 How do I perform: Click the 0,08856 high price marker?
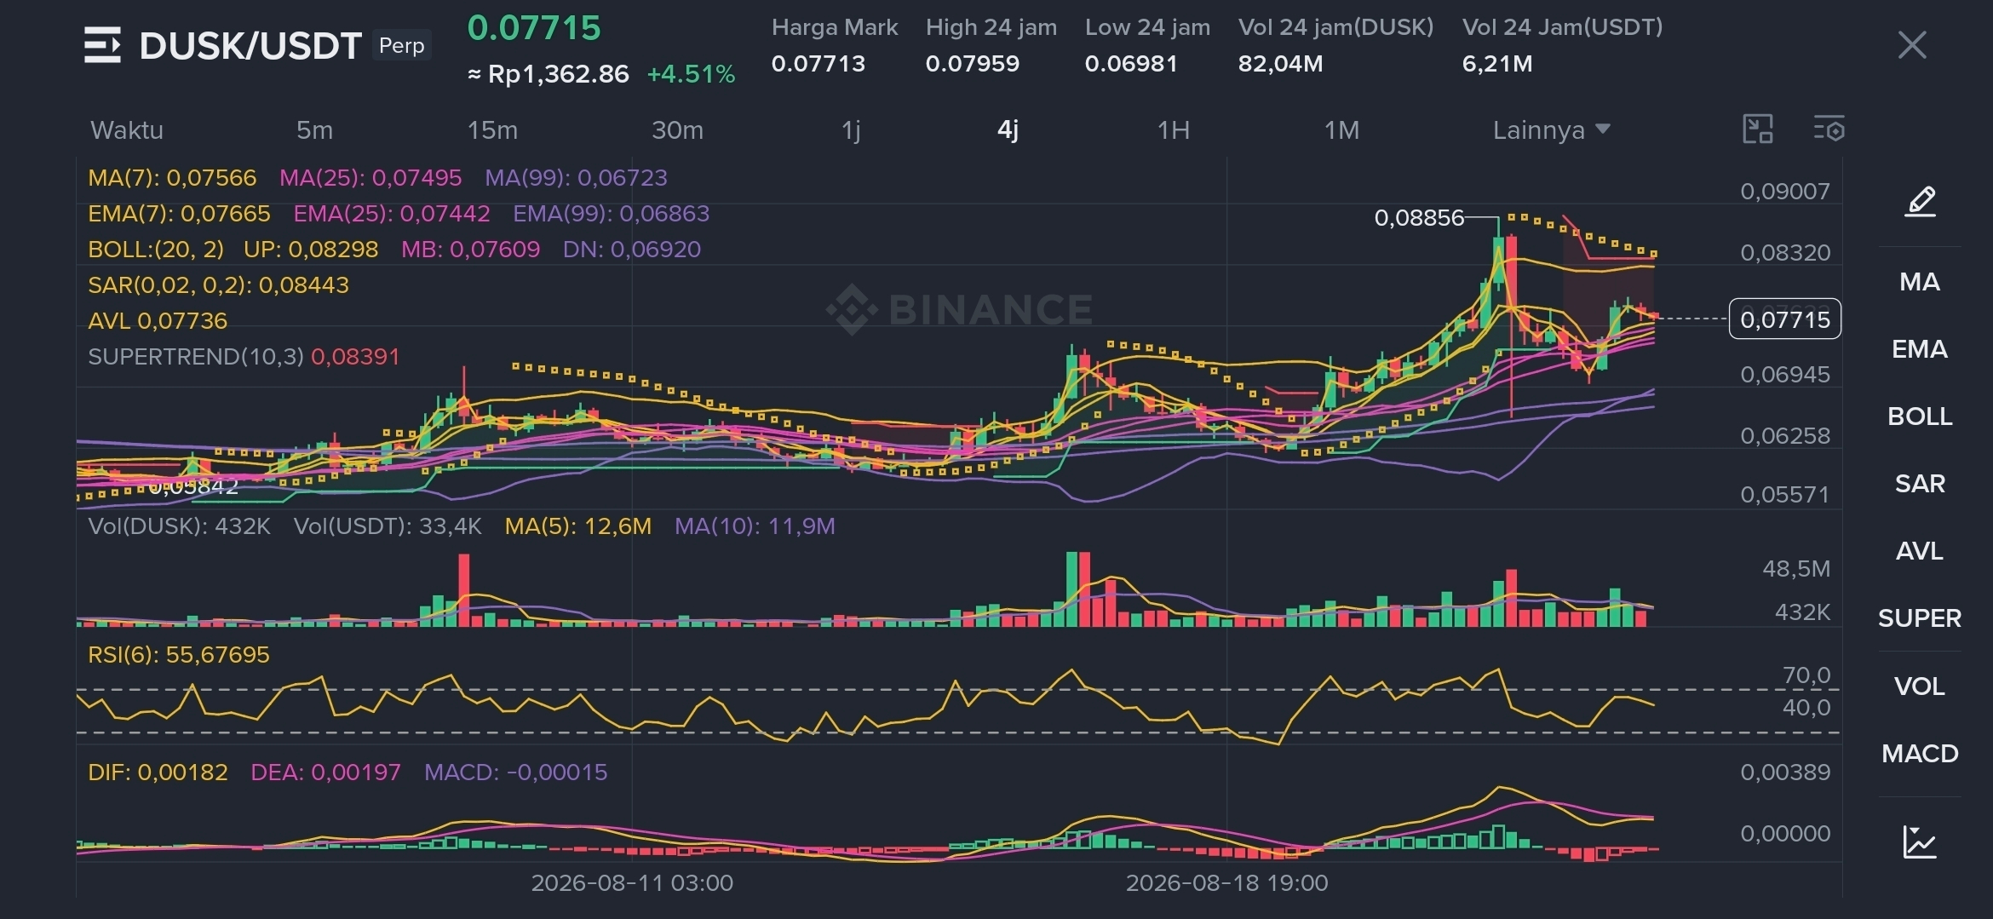pyautogui.click(x=1418, y=218)
